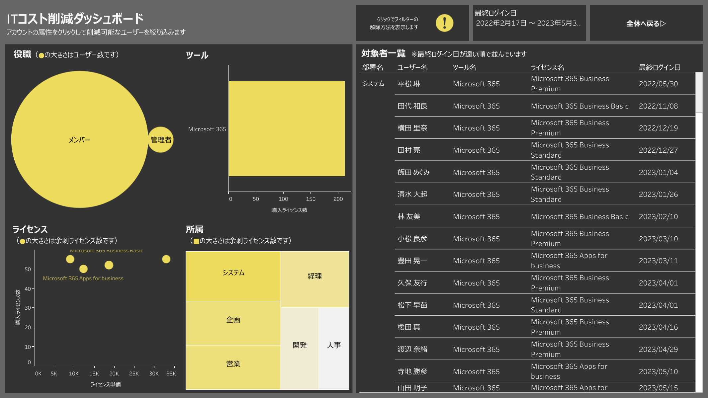Select the システム tile in treemap
Viewport: 708px width, 398px height.
233,276
